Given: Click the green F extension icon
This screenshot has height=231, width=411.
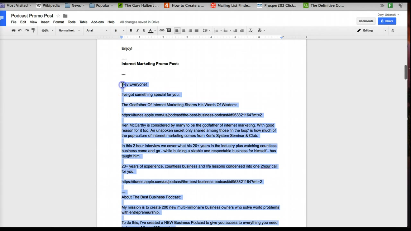Looking at the screenshot, I should coord(390,5).
